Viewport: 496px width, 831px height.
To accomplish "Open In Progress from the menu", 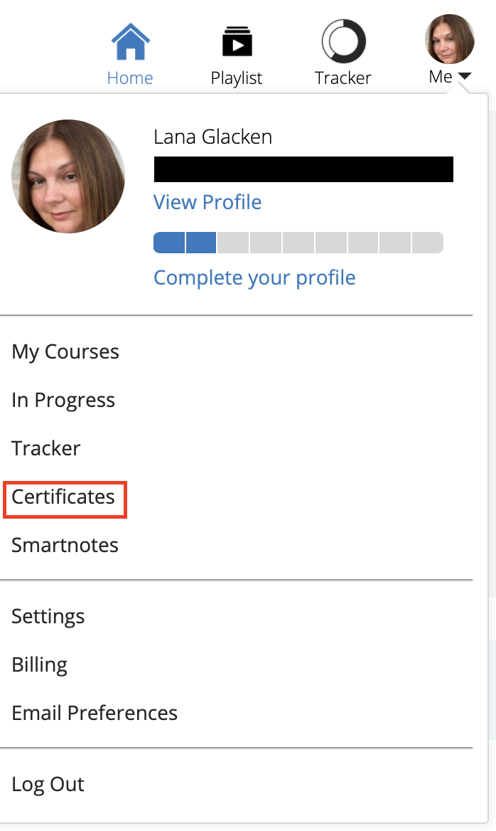I will pyautogui.click(x=63, y=400).
